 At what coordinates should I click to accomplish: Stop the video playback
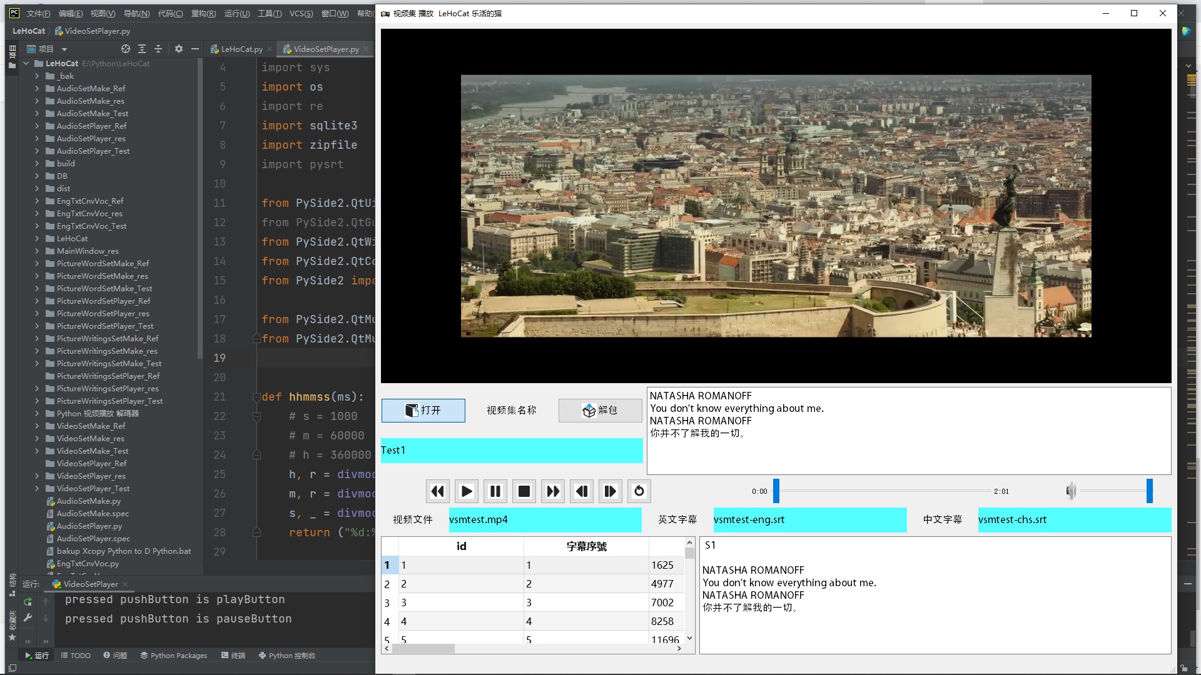coord(524,491)
